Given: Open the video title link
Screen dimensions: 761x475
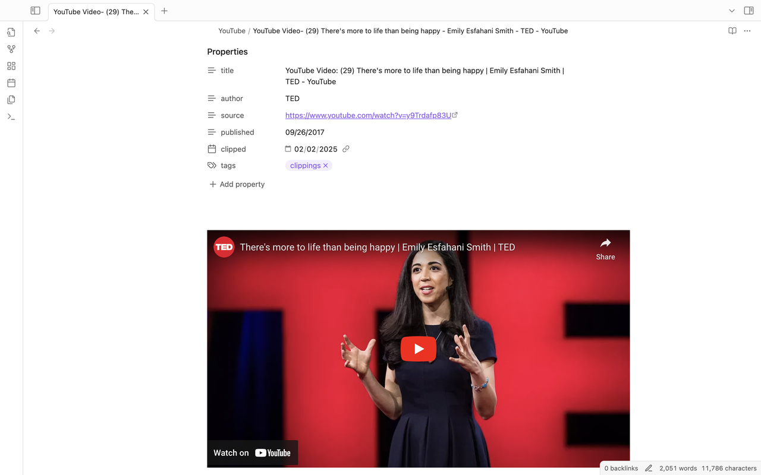Looking at the screenshot, I should [x=378, y=247].
